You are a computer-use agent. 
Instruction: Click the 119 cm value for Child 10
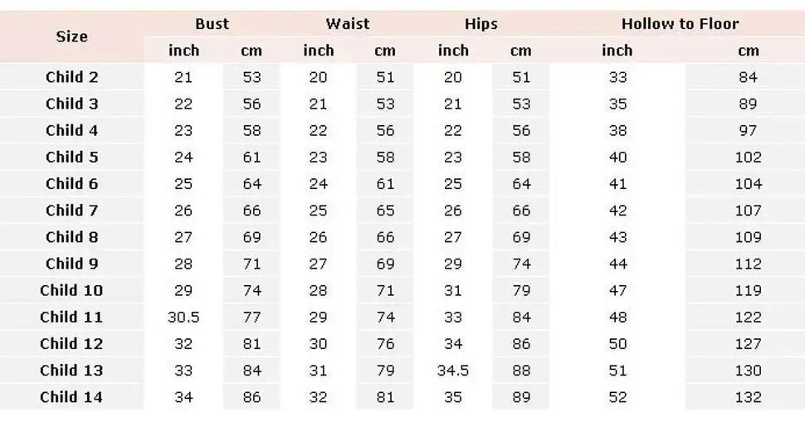point(748,291)
